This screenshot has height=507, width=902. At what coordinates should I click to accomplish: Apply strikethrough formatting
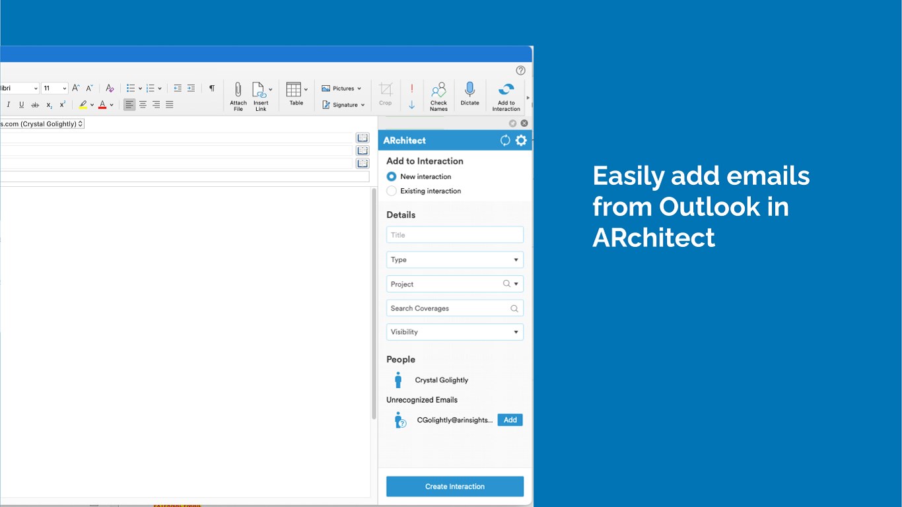click(x=35, y=104)
